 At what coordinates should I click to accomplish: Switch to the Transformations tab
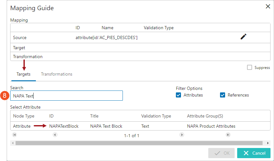57,74
